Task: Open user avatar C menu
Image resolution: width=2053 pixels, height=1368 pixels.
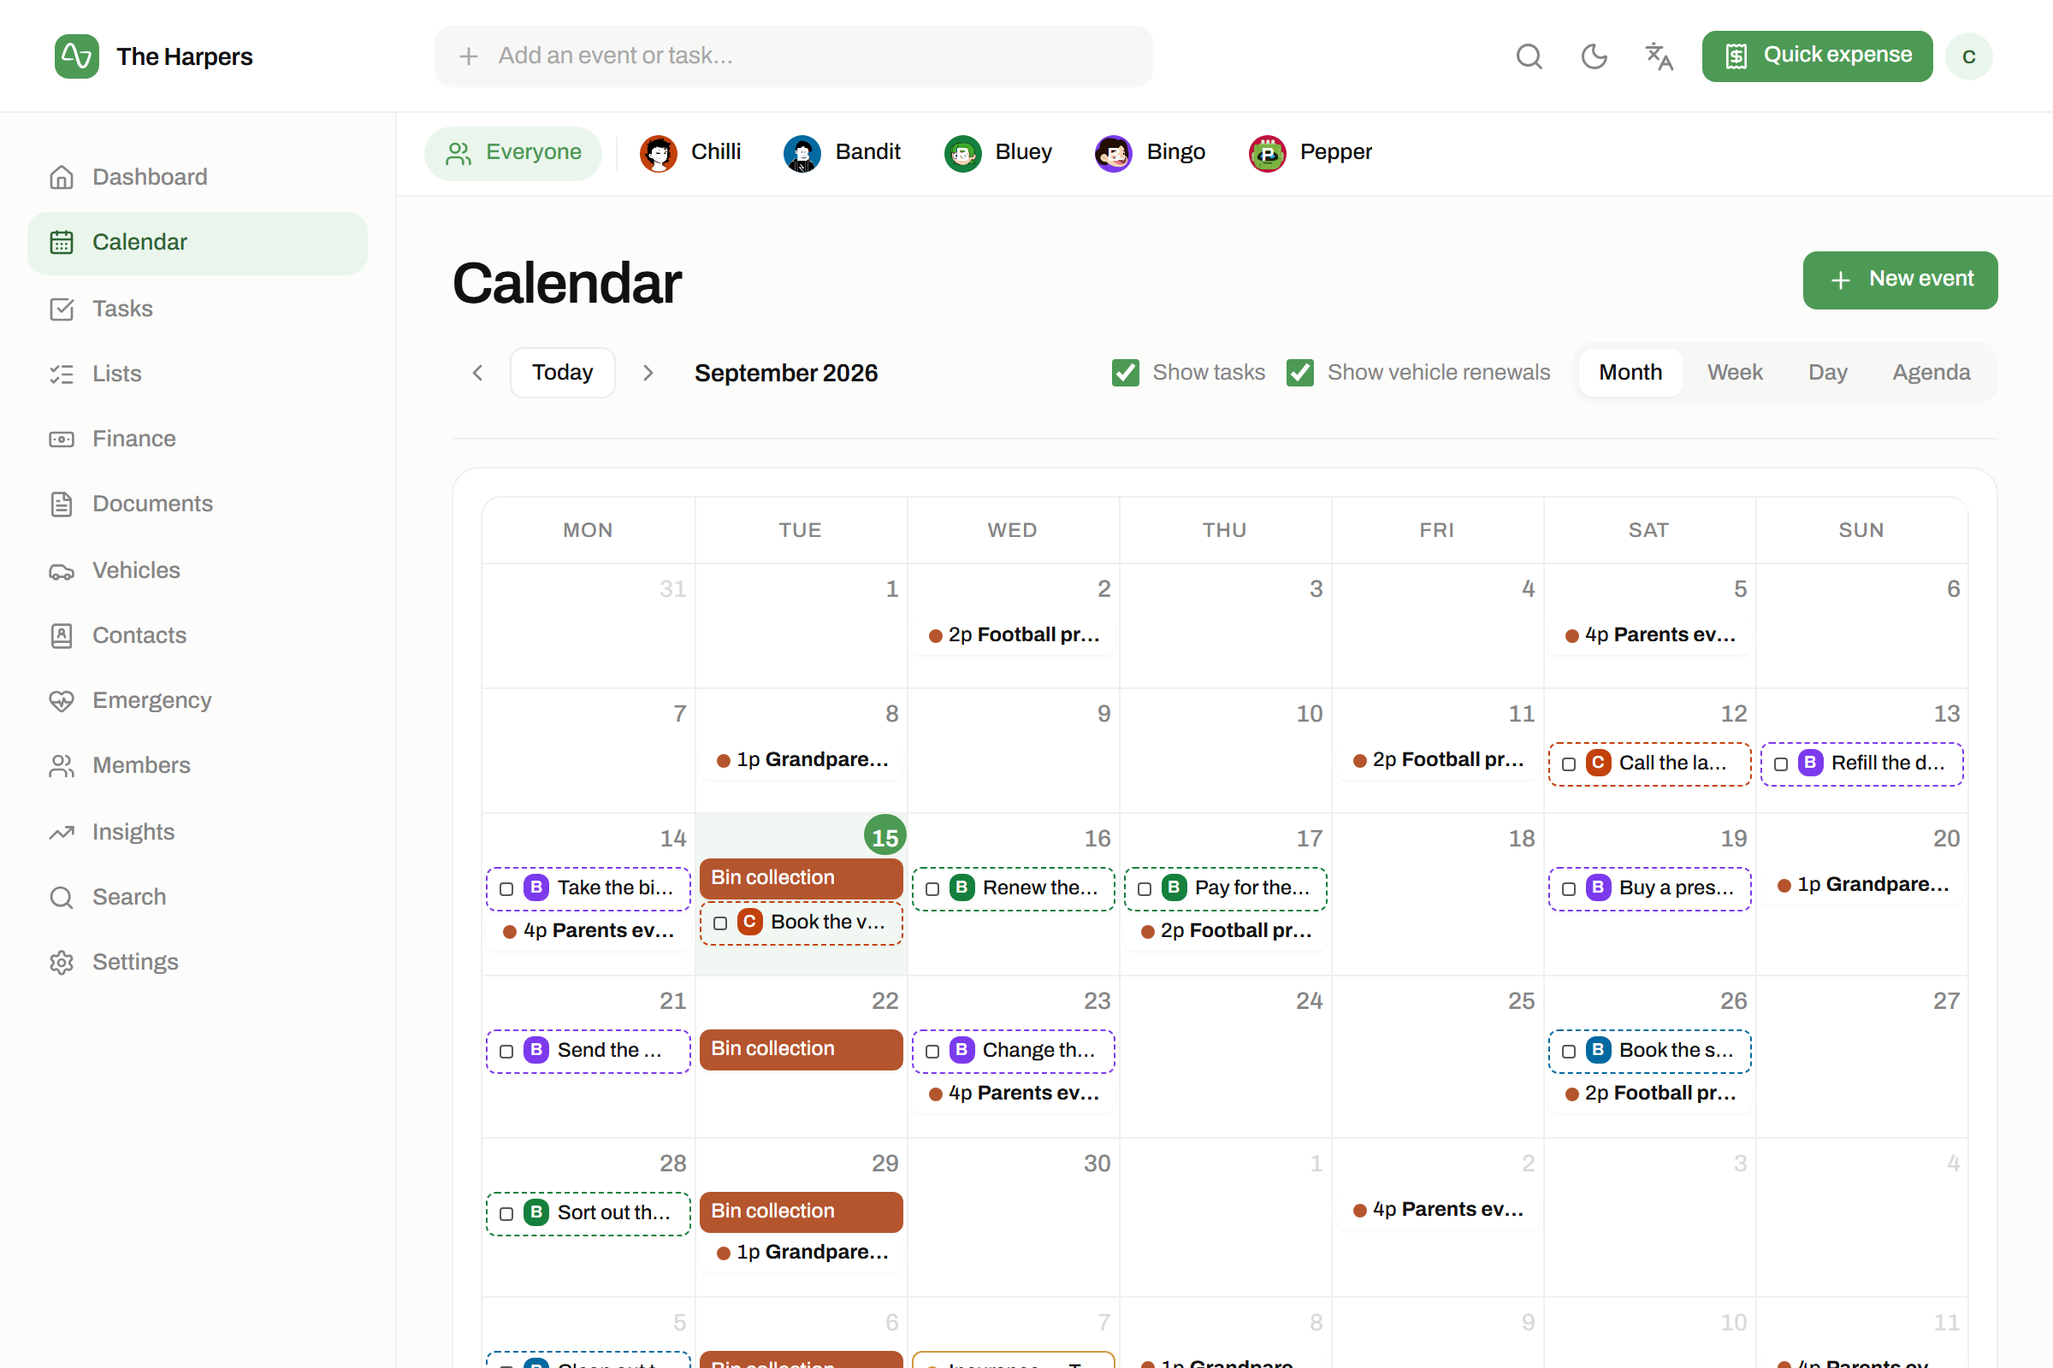Action: click(x=1968, y=56)
